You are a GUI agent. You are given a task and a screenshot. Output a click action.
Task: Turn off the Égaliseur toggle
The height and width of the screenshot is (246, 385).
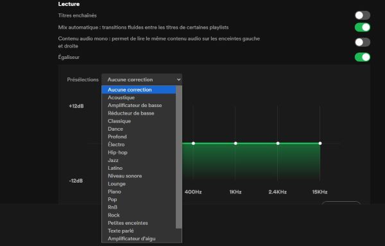(363, 57)
